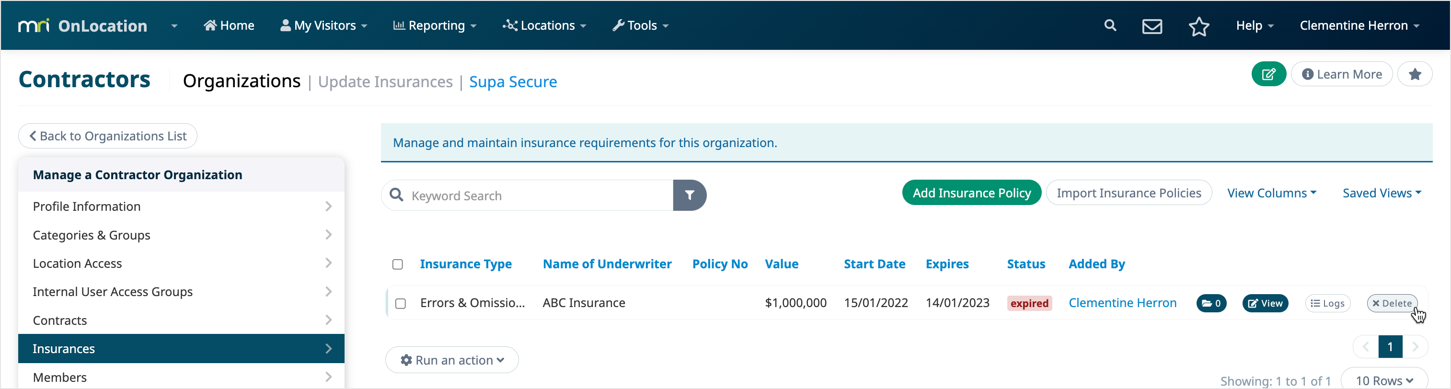This screenshot has height=389, width=1451.
Task: Click the filter funnel icon
Action: pos(690,195)
